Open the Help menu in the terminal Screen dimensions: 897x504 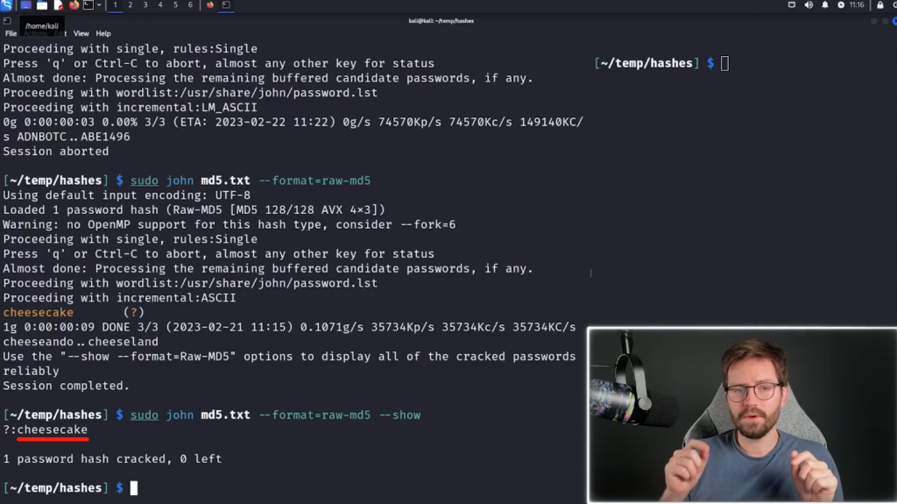(103, 34)
